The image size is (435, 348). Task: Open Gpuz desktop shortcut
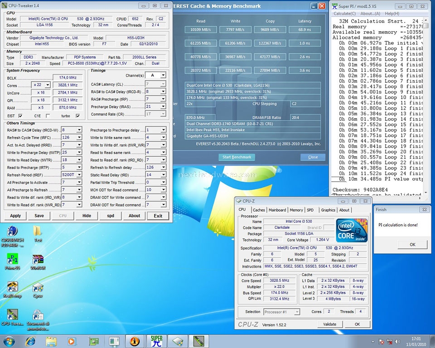tap(38, 290)
